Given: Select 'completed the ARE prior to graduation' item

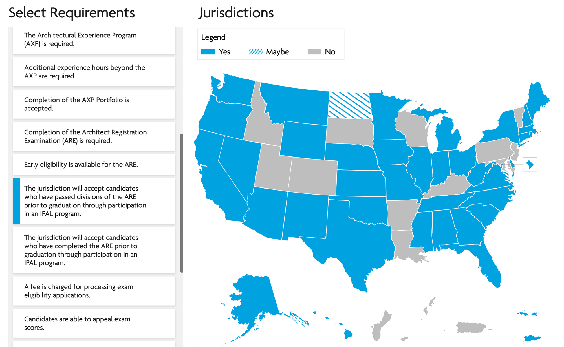Looking at the screenshot, I should pyautogui.click(x=94, y=250).
